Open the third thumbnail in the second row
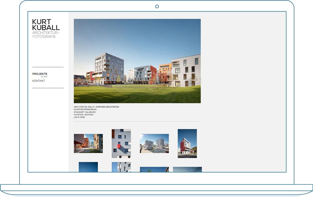Image resolution: width=313 pixels, height=197 pixels. pos(154,169)
